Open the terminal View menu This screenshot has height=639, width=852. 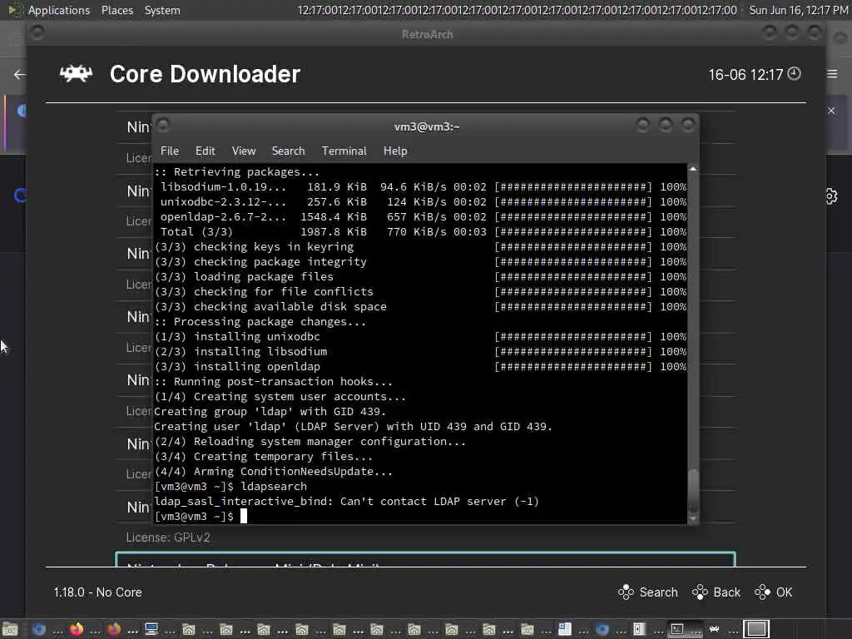tap(244, 151)
